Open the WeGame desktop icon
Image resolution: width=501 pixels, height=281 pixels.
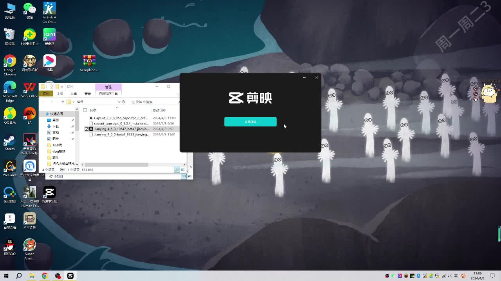[x=10, y=168]
